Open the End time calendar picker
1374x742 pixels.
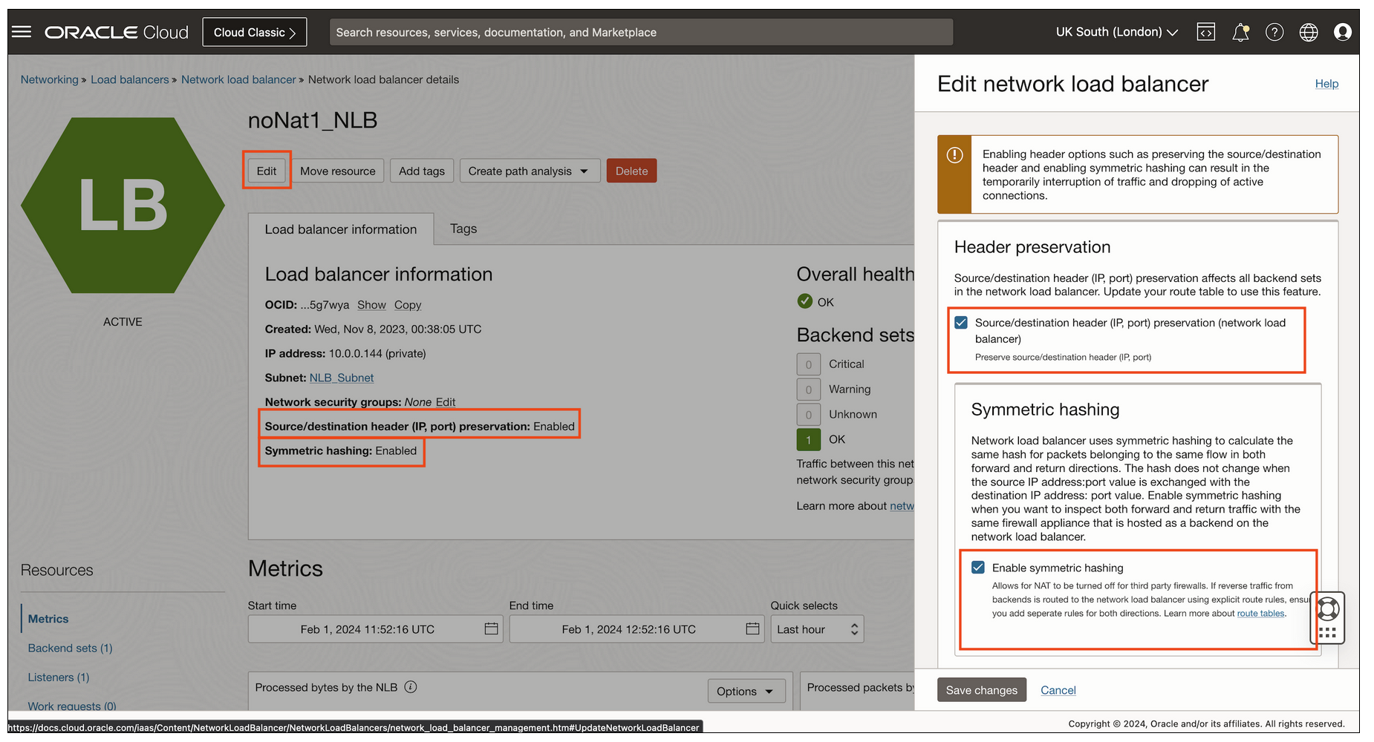752,628
